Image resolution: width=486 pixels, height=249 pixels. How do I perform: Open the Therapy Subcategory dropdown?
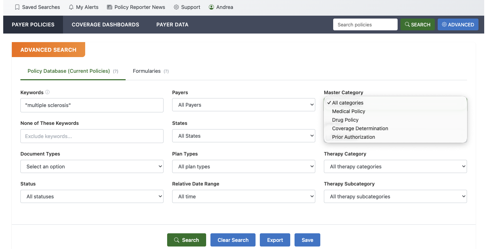tap(395, 196)
